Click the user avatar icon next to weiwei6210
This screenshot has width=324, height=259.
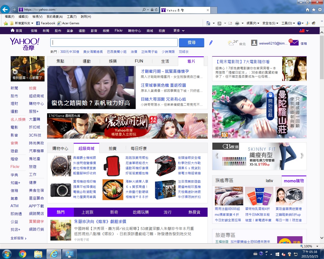pyautogui.click(x=254, y=43)
